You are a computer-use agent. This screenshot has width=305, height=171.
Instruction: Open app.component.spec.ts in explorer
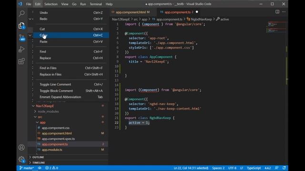pos(58,139)
